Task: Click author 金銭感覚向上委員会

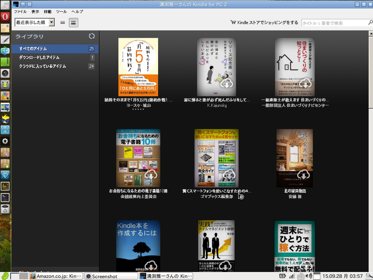Action: click(138, 197)
